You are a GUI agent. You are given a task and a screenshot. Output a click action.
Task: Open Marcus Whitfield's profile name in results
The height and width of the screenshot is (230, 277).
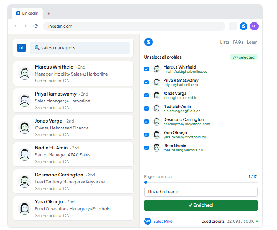tap(54, 67)
